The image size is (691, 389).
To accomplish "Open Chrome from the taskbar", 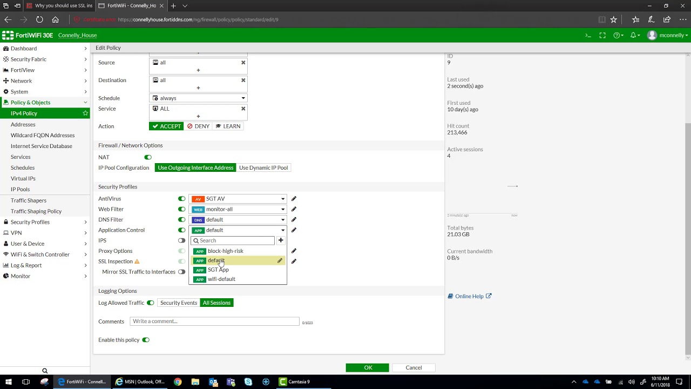I will point(178,381).
